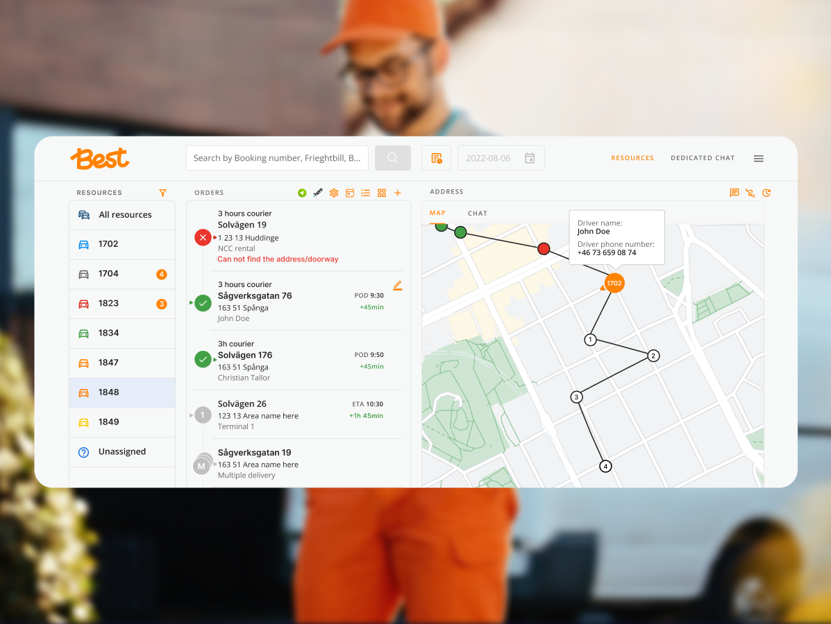The height and width of the screenshot is (624, 831).
Task: Open the date picker calendar icon
Action: [530, 157]
